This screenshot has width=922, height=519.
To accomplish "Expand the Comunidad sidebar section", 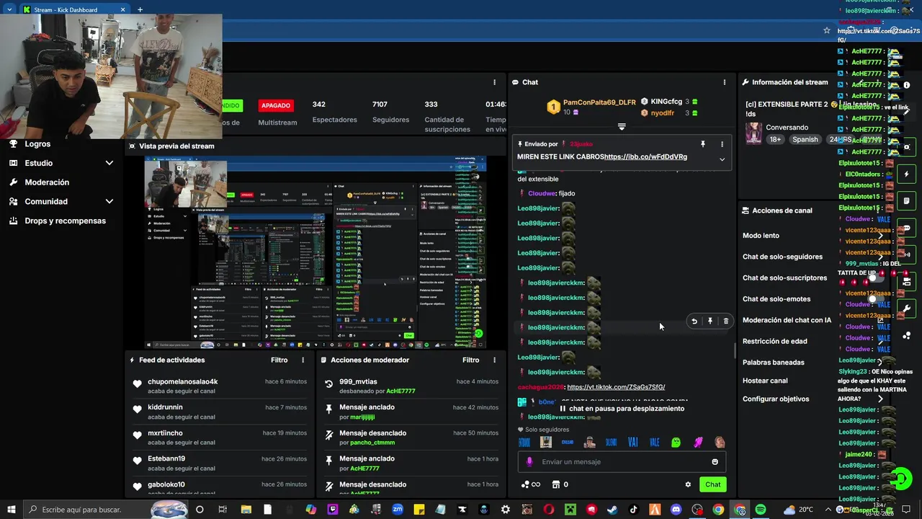I will (109, 202).
